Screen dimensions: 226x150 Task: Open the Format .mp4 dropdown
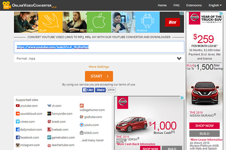pos(99,58)
